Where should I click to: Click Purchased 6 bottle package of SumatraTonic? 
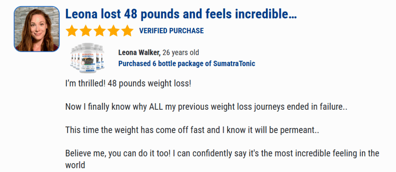187,63
